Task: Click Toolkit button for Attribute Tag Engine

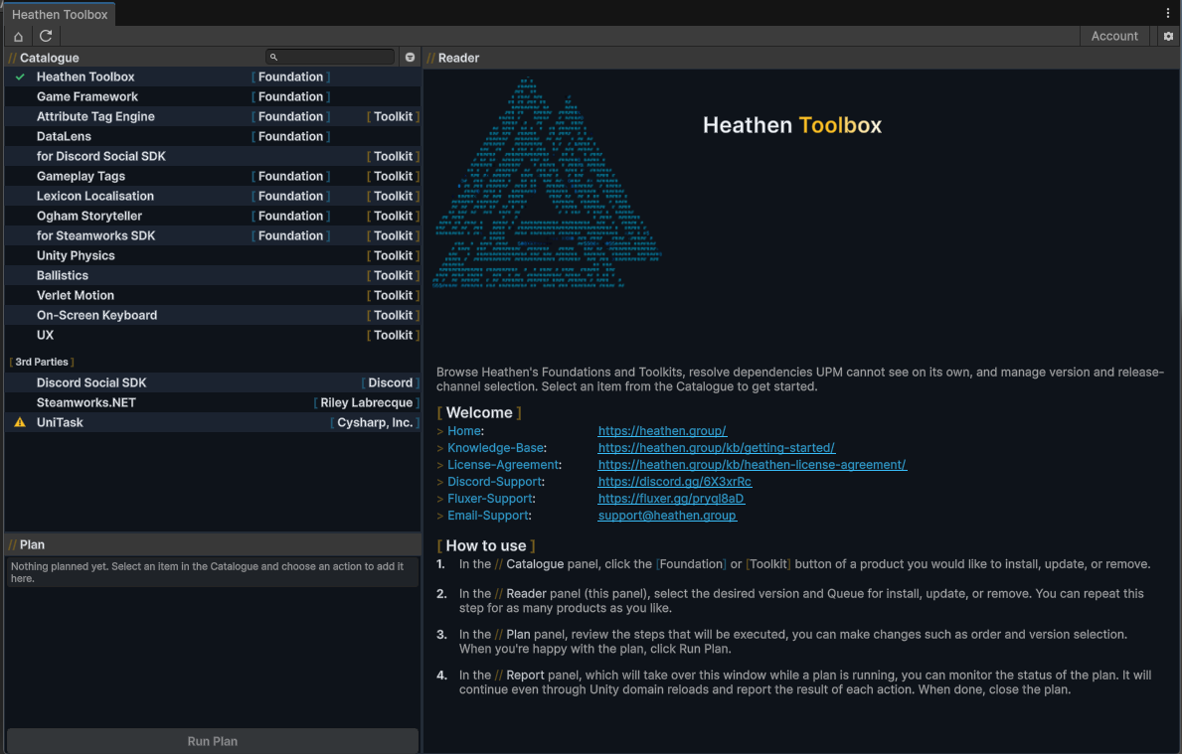Action: pyautogui.click(x=393, y=117)
